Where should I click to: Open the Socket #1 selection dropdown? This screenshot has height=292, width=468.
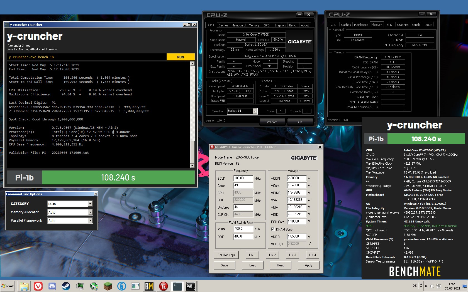255,111
